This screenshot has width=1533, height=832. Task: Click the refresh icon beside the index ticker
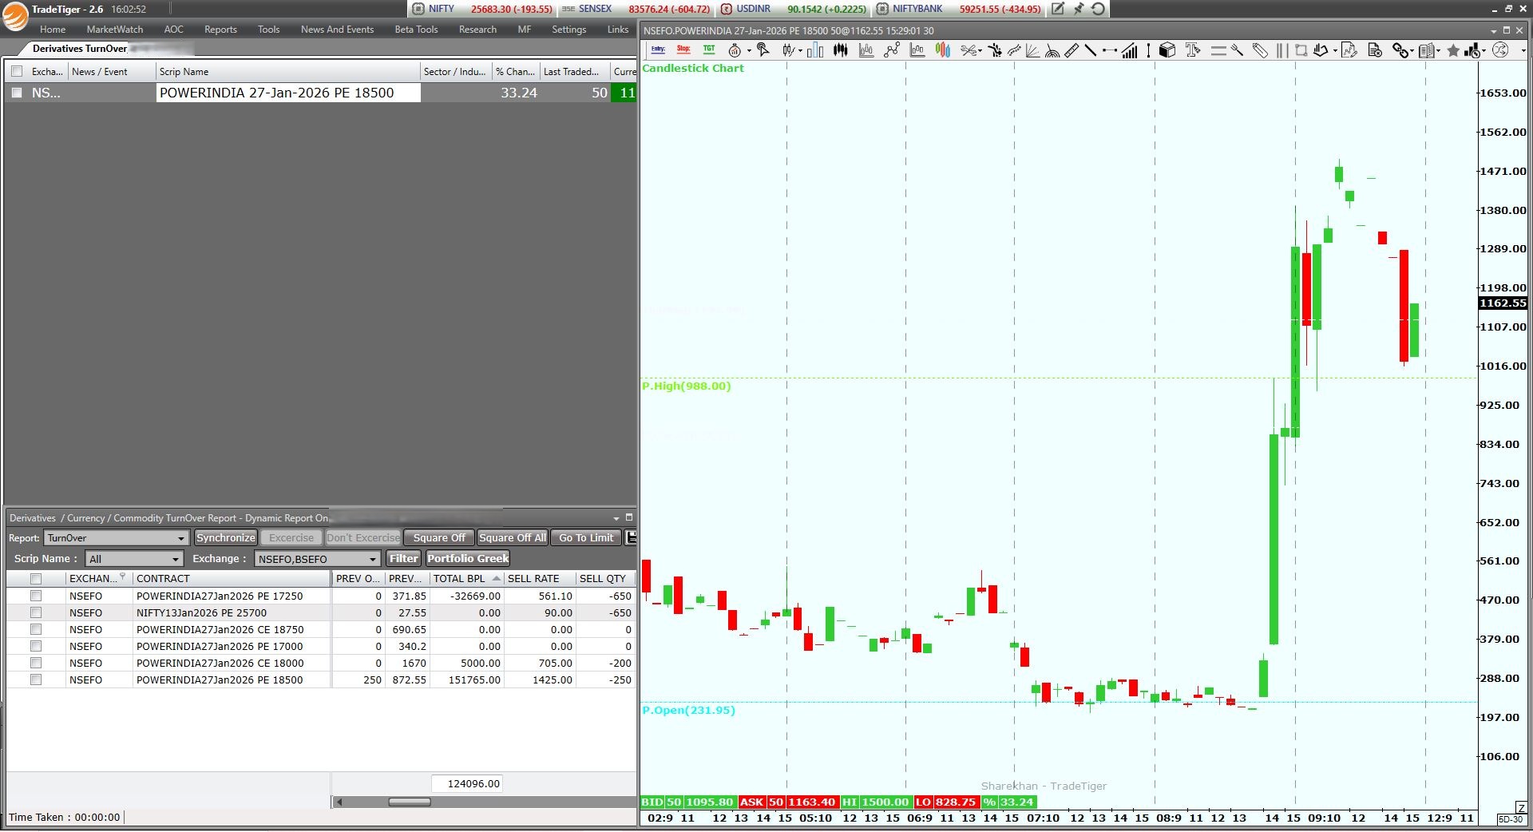[1099, 9]
